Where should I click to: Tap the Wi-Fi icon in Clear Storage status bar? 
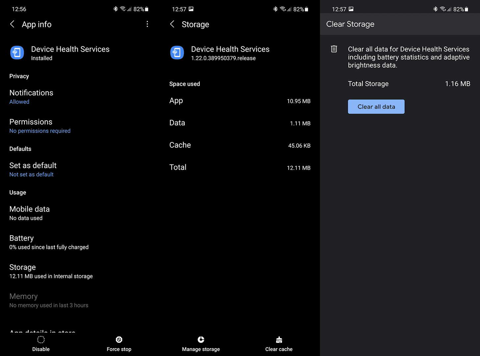coord(443,9)
